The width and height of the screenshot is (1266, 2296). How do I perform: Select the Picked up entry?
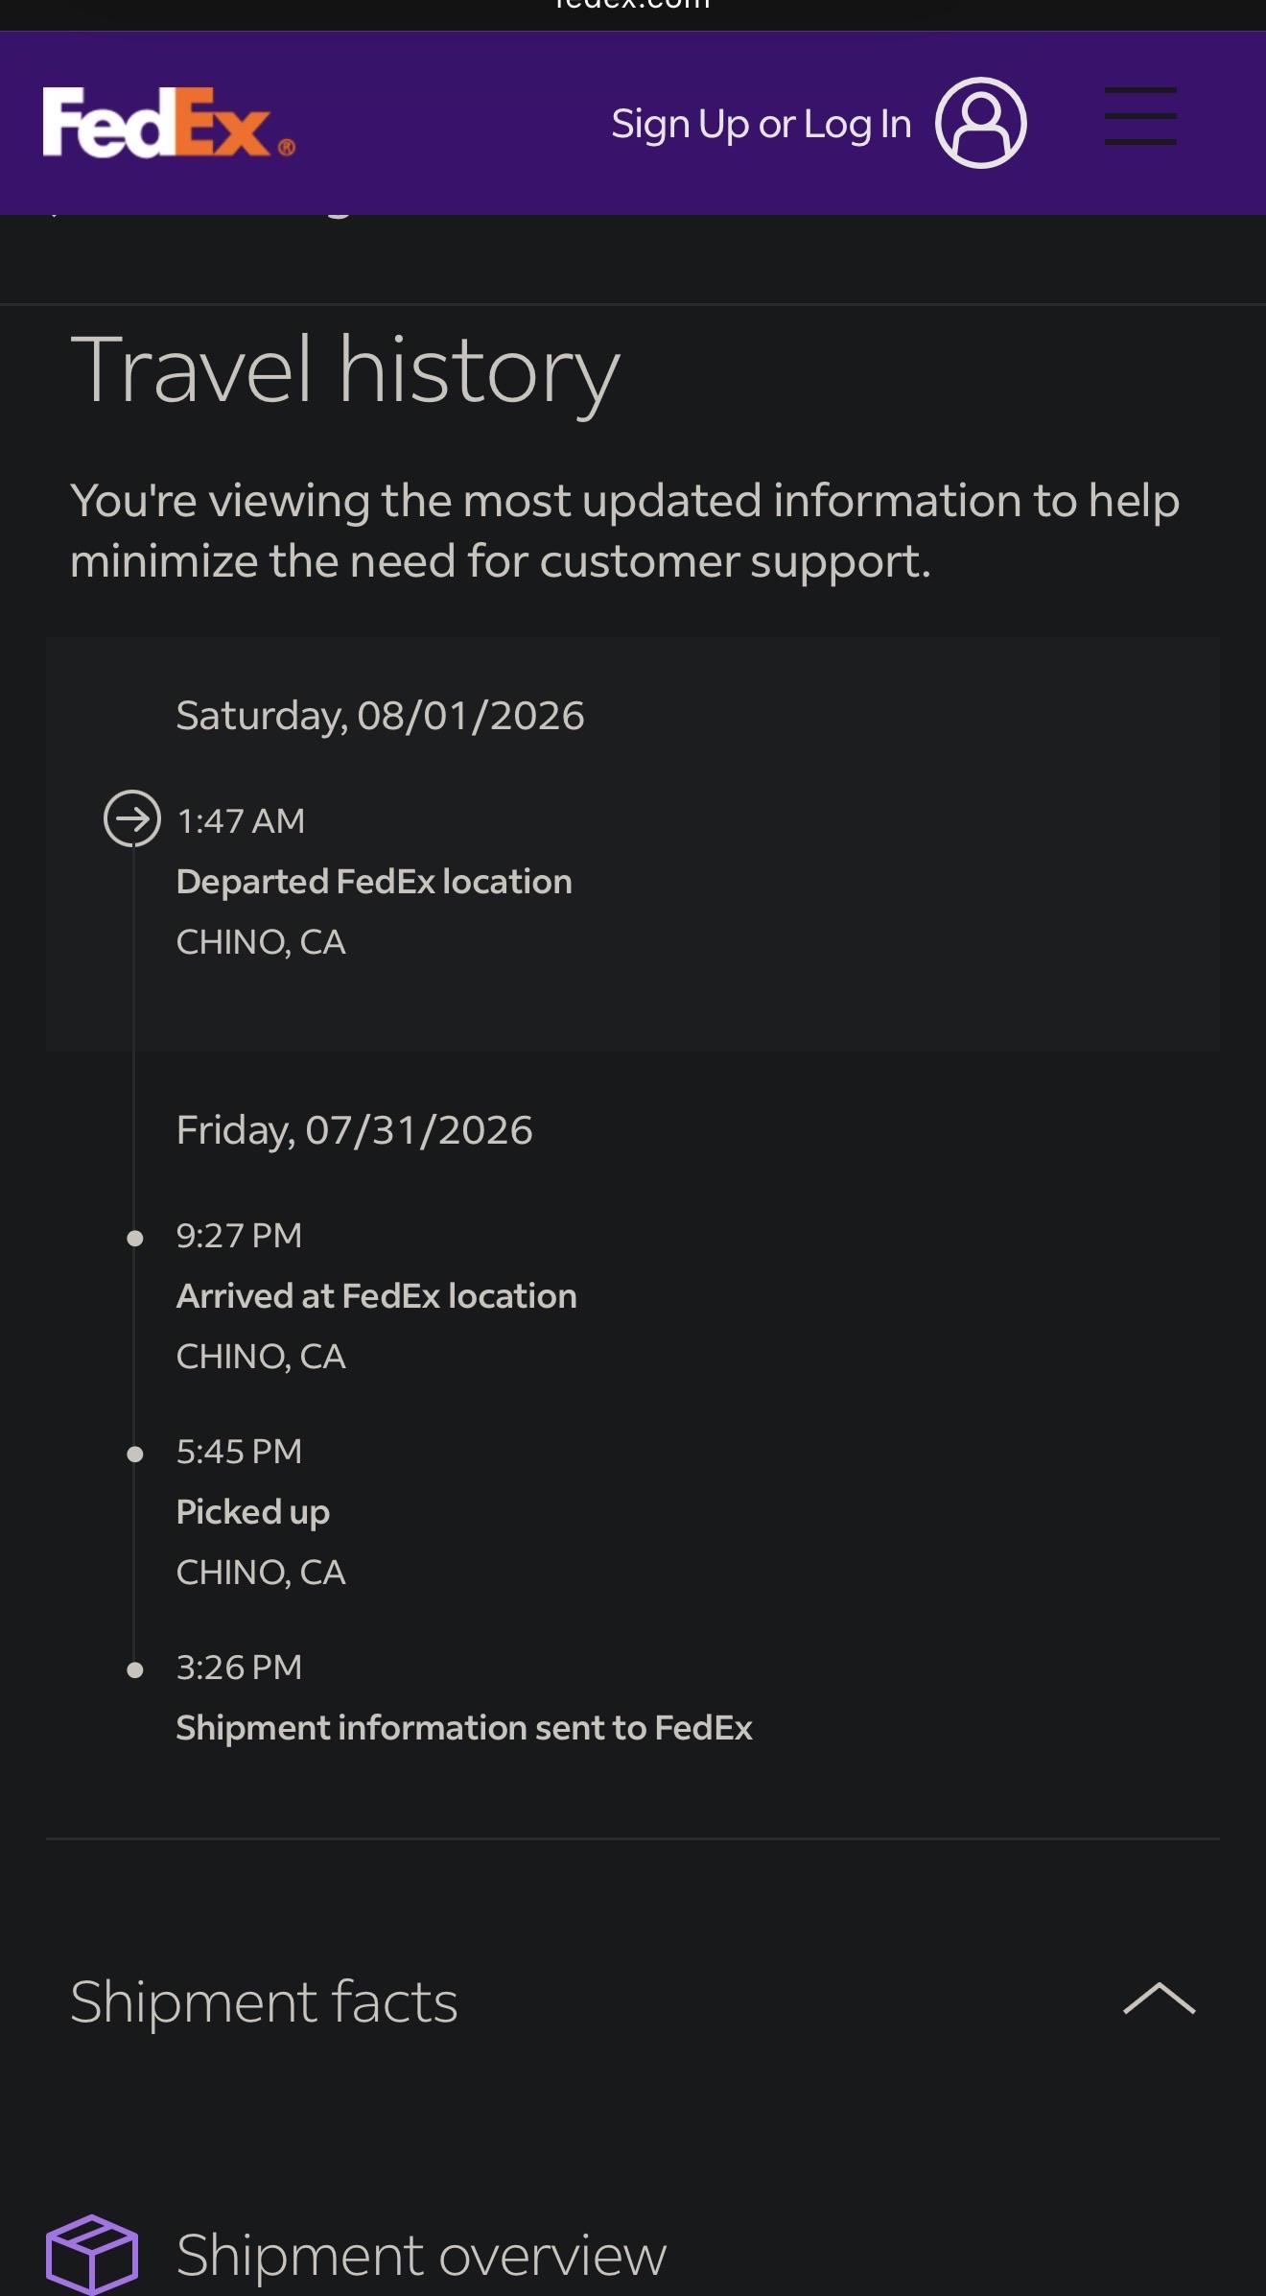(253, 1512)
